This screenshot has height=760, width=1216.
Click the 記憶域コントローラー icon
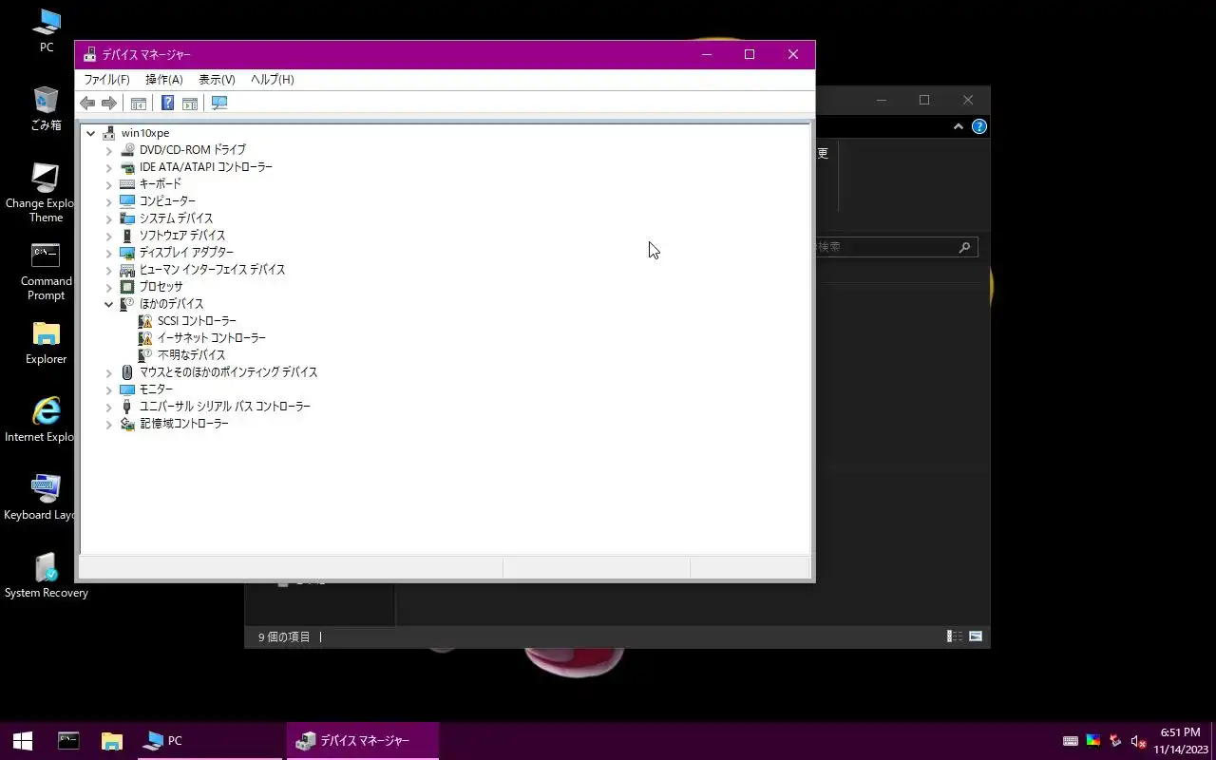point(127,424)
